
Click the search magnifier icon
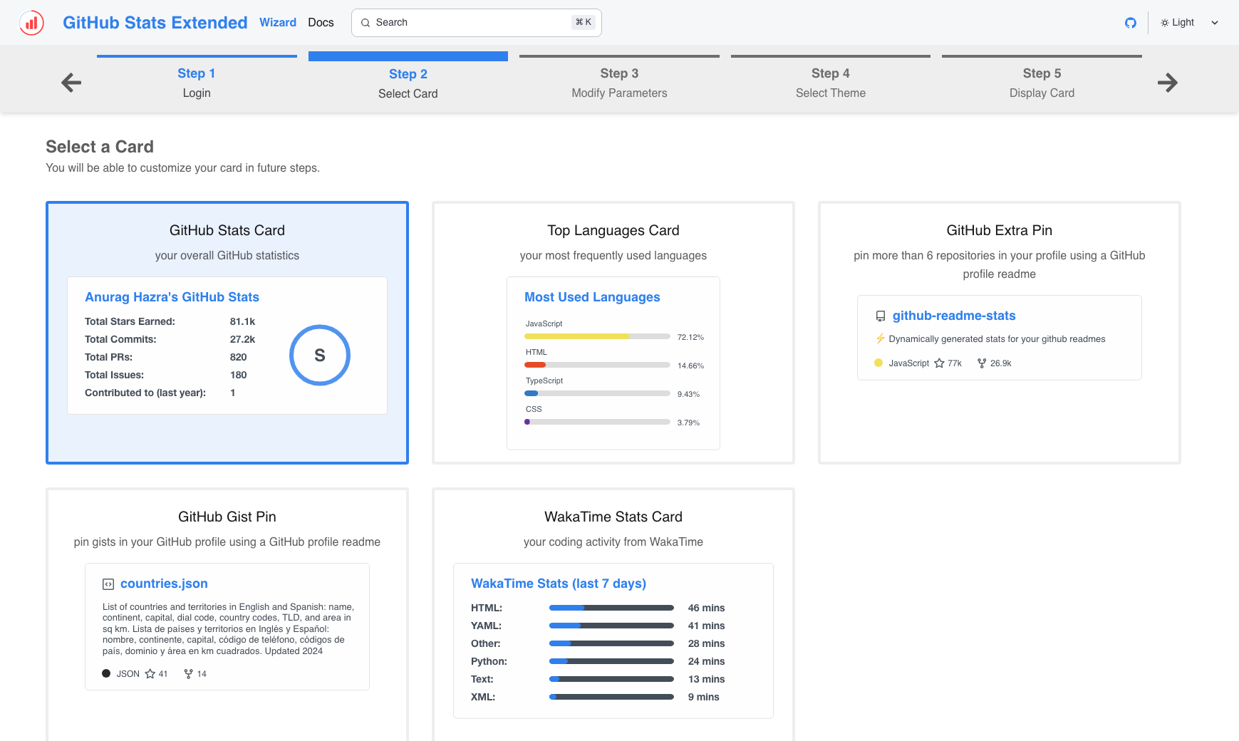(366, 23)
